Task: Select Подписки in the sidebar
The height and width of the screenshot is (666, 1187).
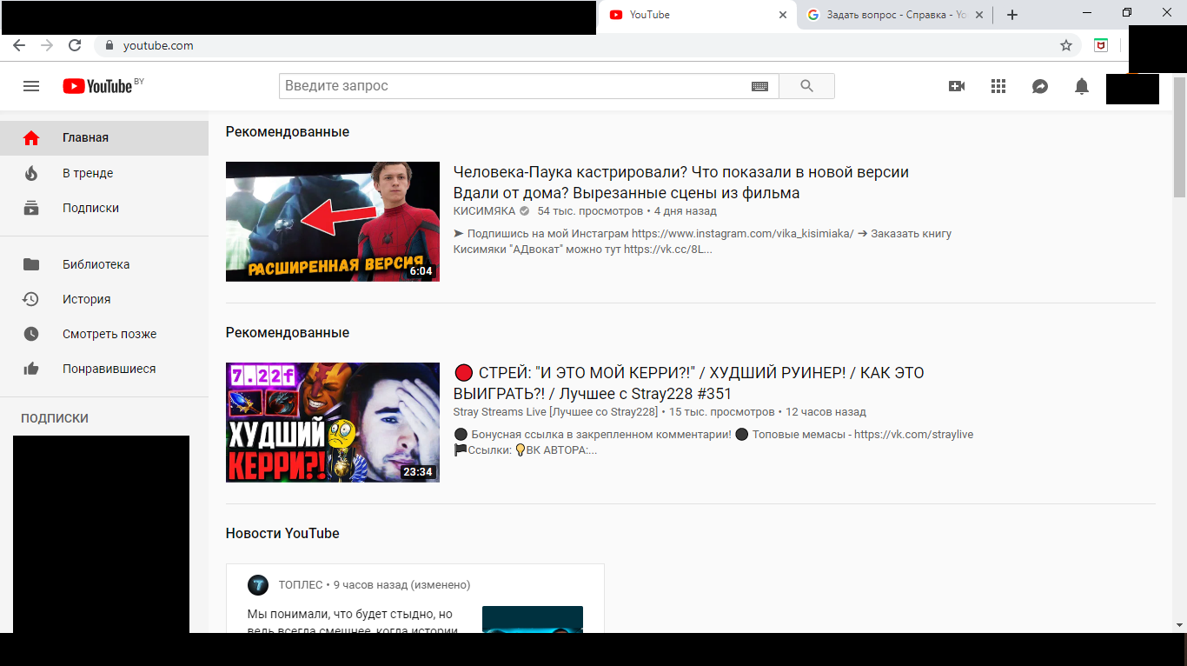Action: click(104, 208)
